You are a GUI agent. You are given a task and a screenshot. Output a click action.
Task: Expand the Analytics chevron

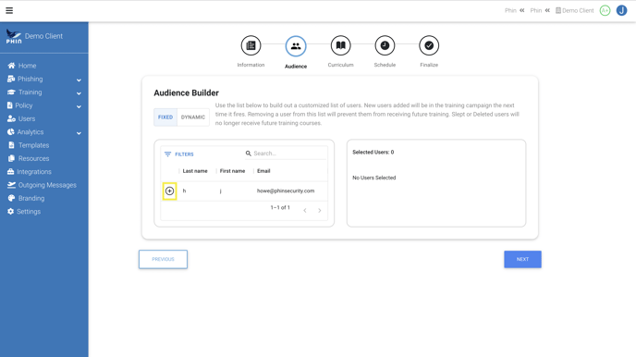click(79, 133)
